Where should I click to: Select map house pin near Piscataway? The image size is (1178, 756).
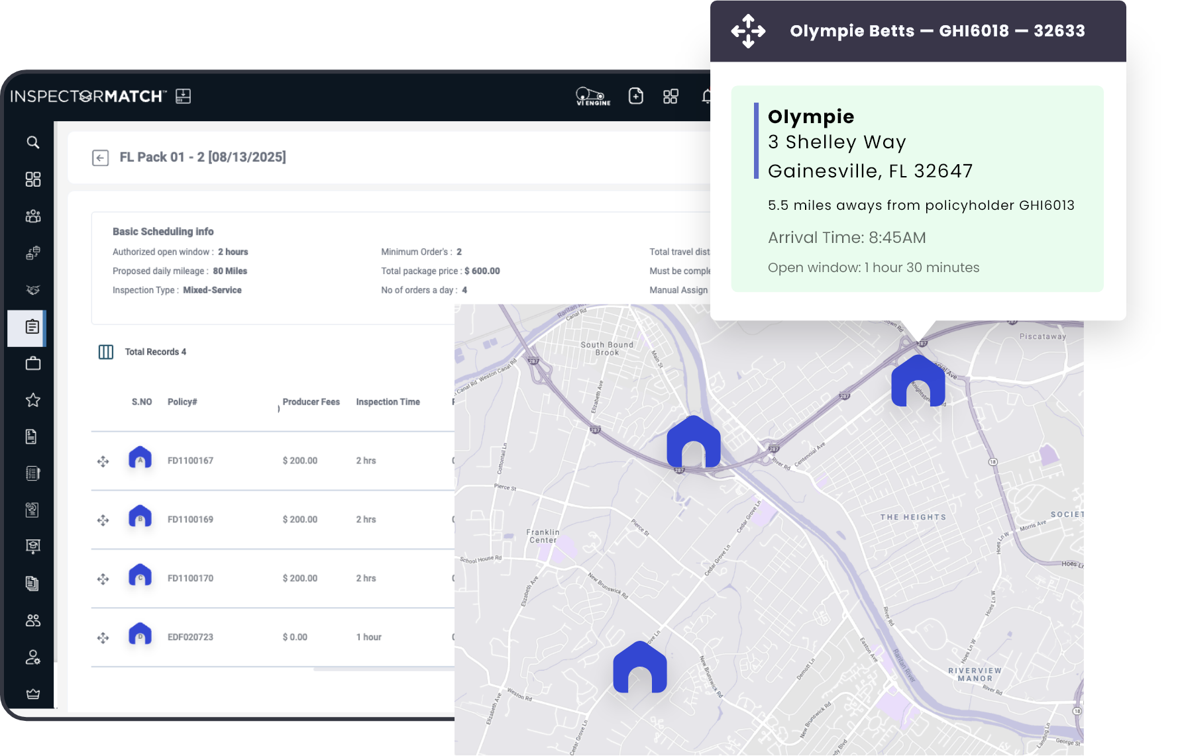(918, 381)
